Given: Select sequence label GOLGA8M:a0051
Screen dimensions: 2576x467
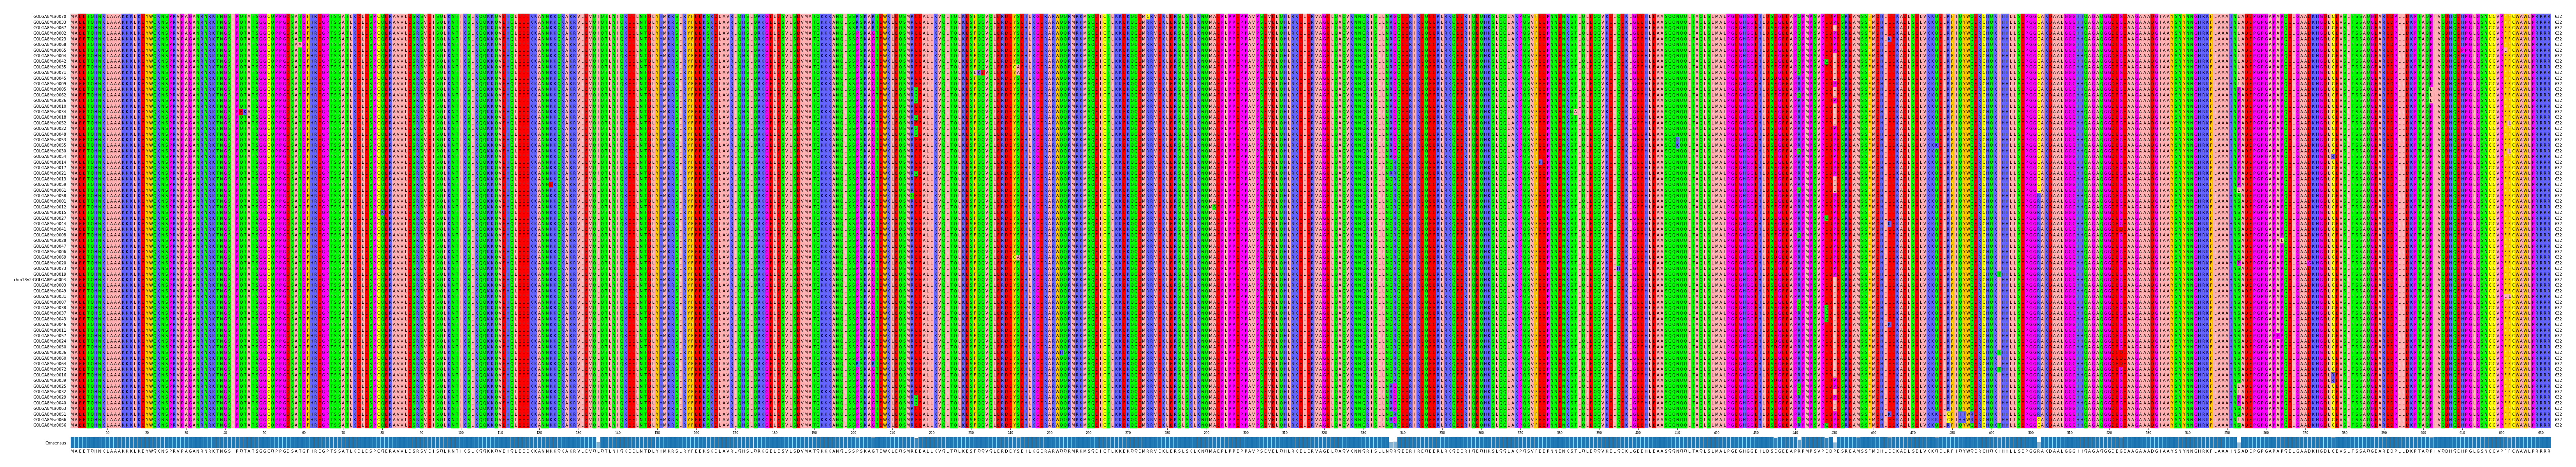Looking at the screenshot, I should (x=50, y=414).
